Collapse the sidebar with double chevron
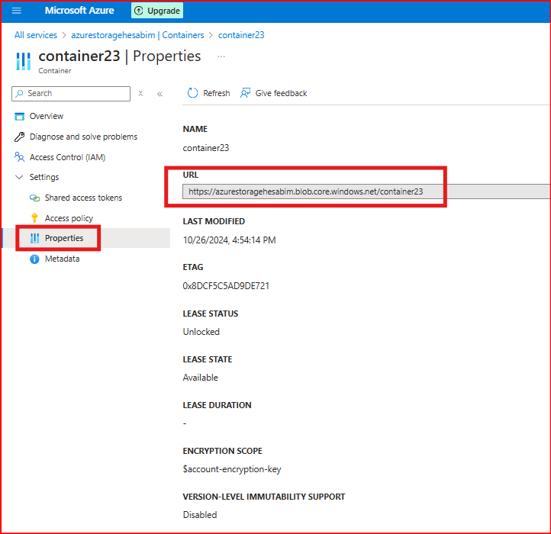This screenshot has width=551, height=534. coord(159,94)
